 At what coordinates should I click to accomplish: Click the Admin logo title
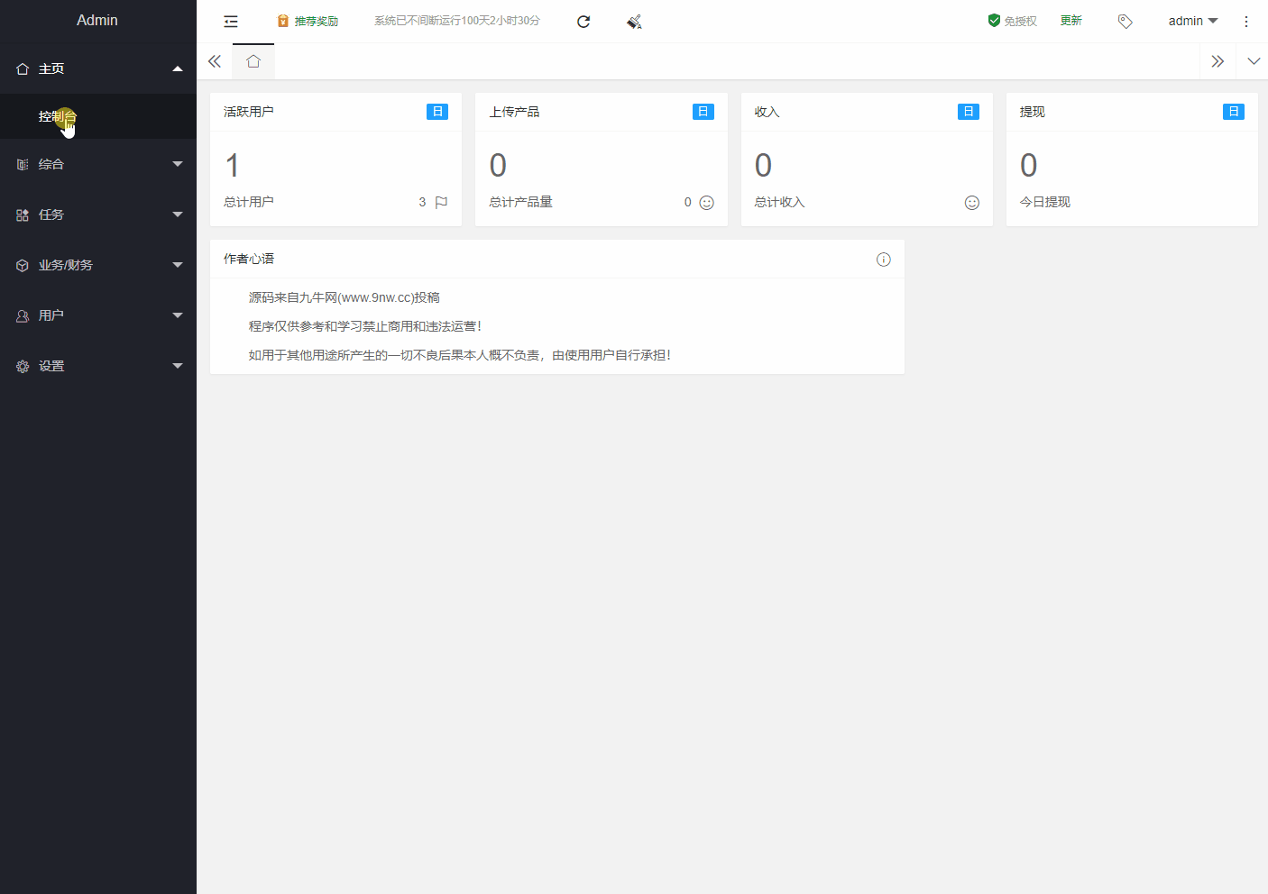(x=97, y=20)
